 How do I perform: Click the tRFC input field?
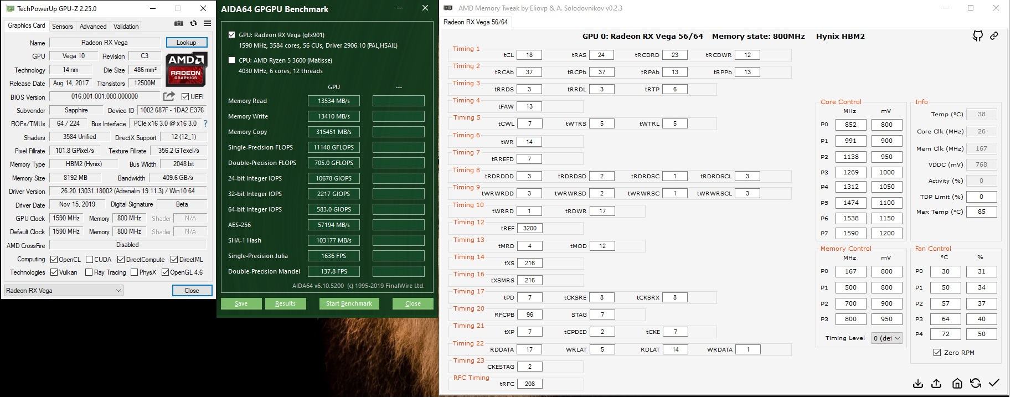529,384
